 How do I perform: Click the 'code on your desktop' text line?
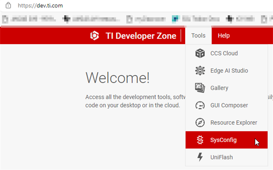(x=133, y=105)
